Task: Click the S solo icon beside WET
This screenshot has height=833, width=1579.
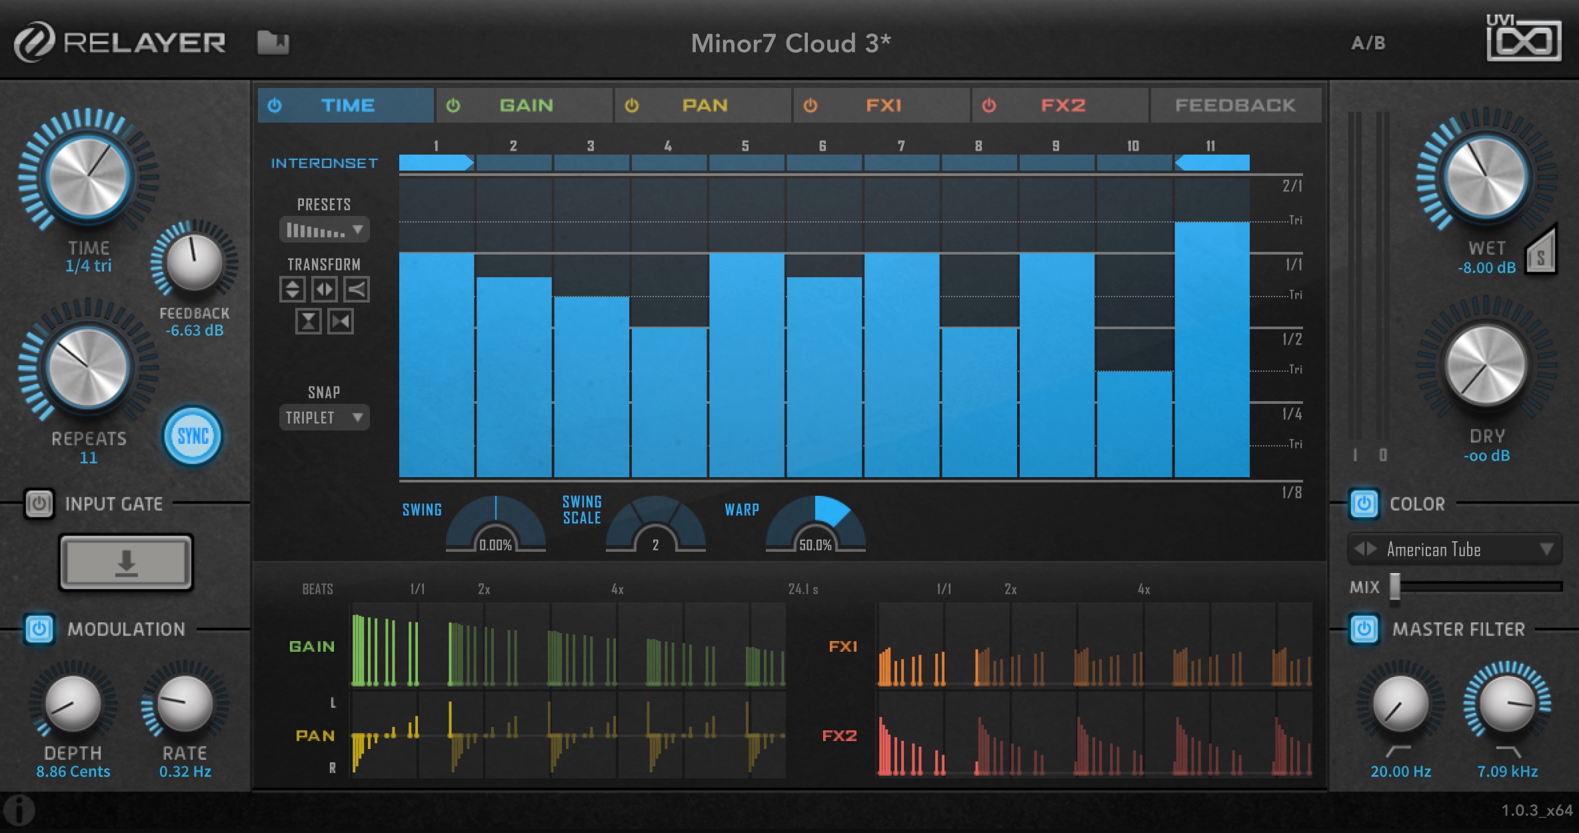Action: point(1541,257)
